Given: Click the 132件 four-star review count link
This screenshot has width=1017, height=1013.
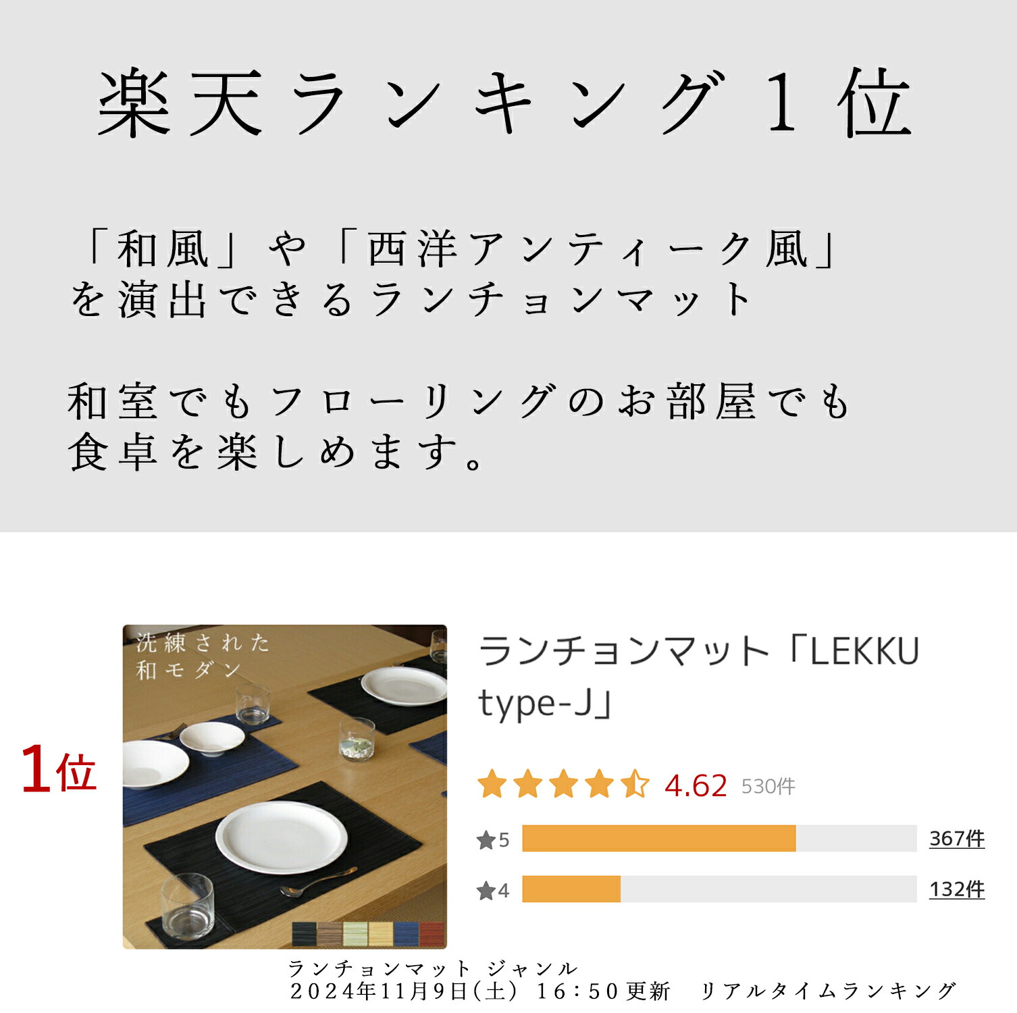Looking at the screenshot, I should (956, 889).
